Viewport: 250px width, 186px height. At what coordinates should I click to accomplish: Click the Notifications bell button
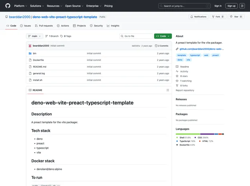coord(198,17)
